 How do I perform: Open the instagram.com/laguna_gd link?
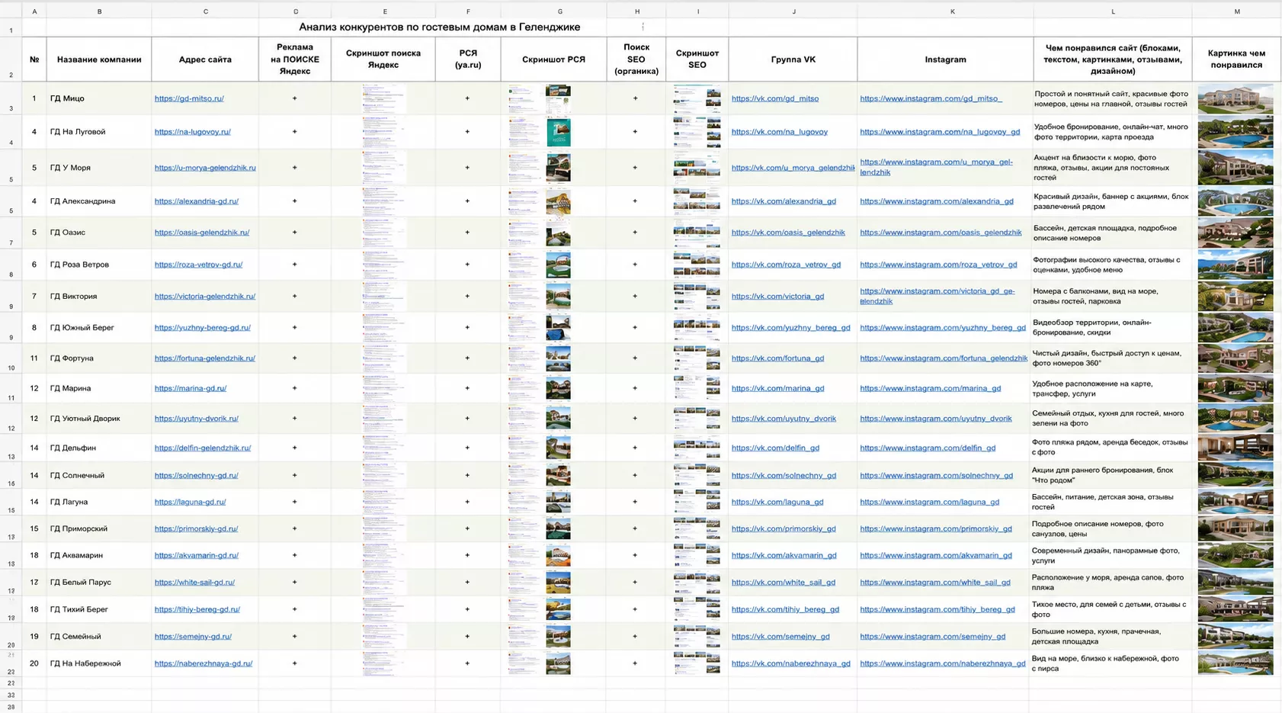tap(929, 503)
